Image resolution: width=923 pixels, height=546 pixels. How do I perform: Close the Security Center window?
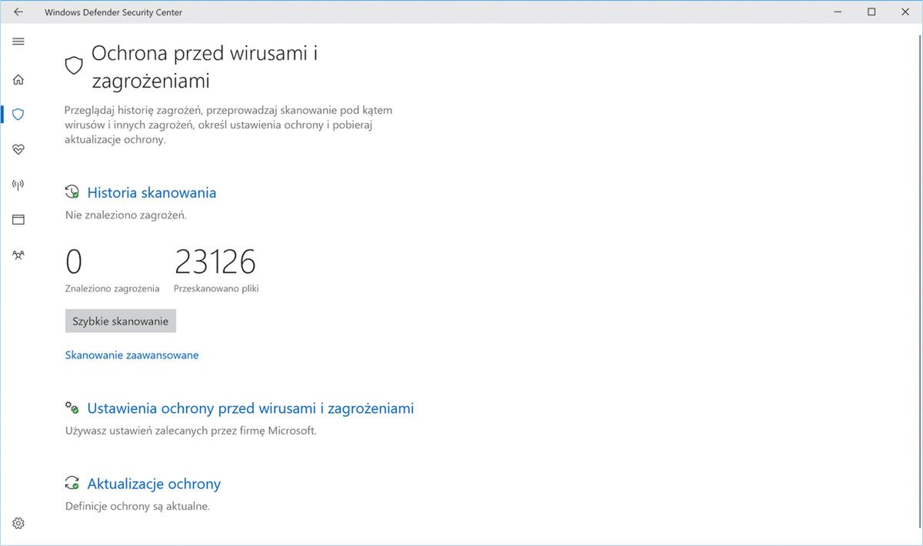pyautogui.click(x=906, y=12)
